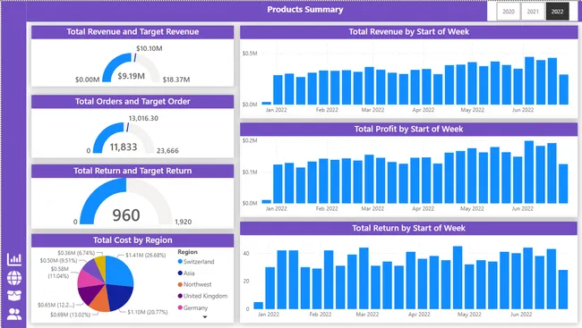Open the people customers page icon
The image size is (582, 328).
click(x=14, y=314)
